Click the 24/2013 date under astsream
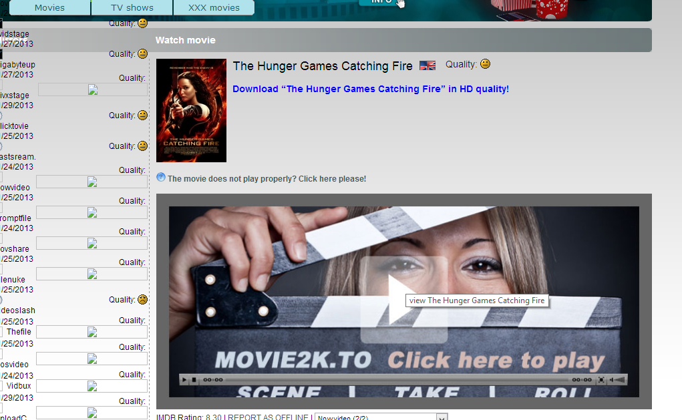The height and width of the screenshot is (420, 682). click(x=17, y=166)
